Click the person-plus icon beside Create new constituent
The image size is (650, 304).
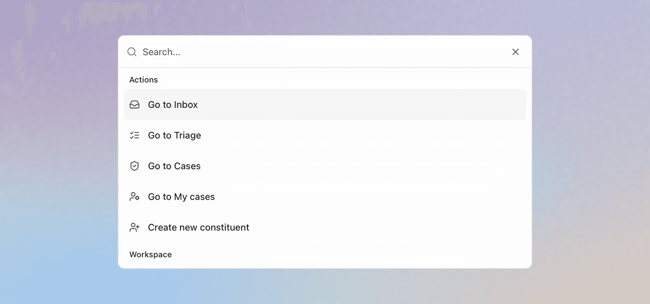pyautogui.click(x=134, y=227)
